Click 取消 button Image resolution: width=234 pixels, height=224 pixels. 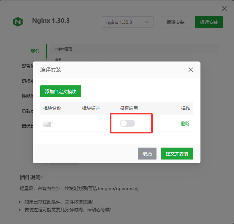pos(147,154)
